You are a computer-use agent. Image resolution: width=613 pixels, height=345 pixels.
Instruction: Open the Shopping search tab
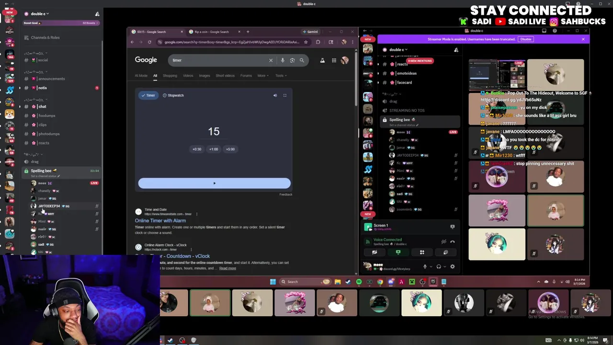[x=170, y=76]
